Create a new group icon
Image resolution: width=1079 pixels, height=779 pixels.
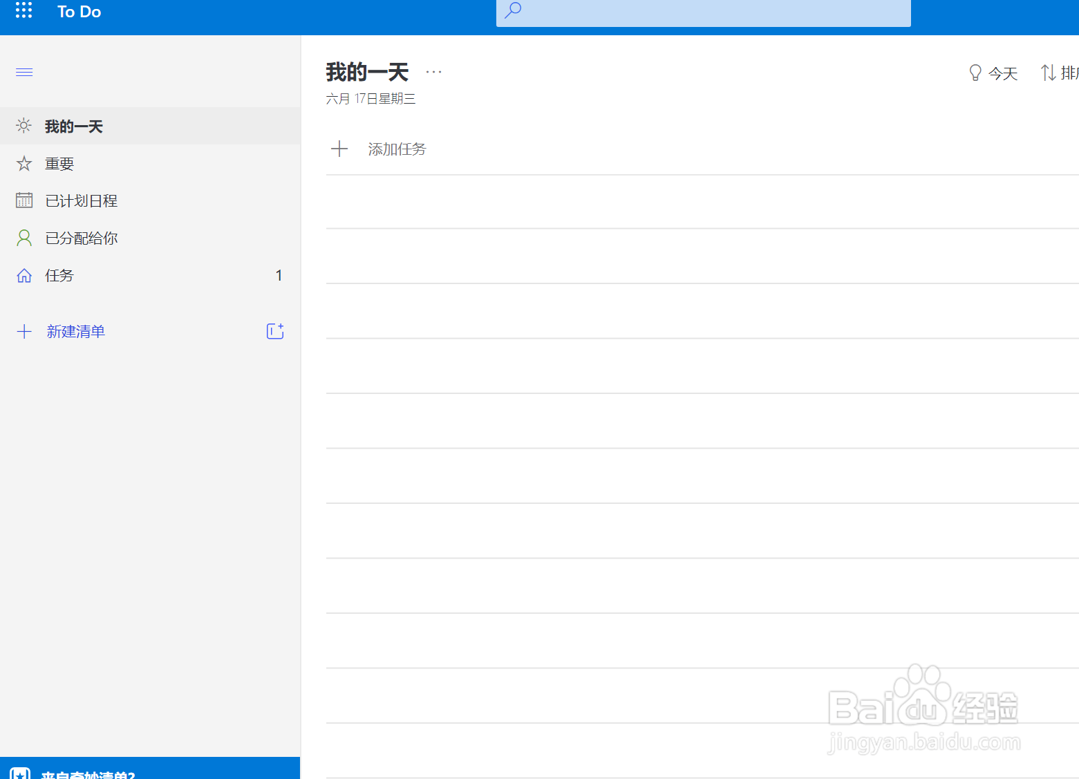click(x=275, y=331)
